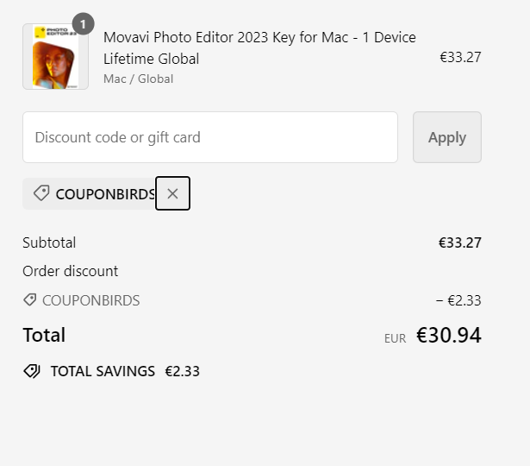This screenshot has height=466, width=530.
Task: Click the TOTAL SAVINGS text
Action: click(x=103, y=371)
